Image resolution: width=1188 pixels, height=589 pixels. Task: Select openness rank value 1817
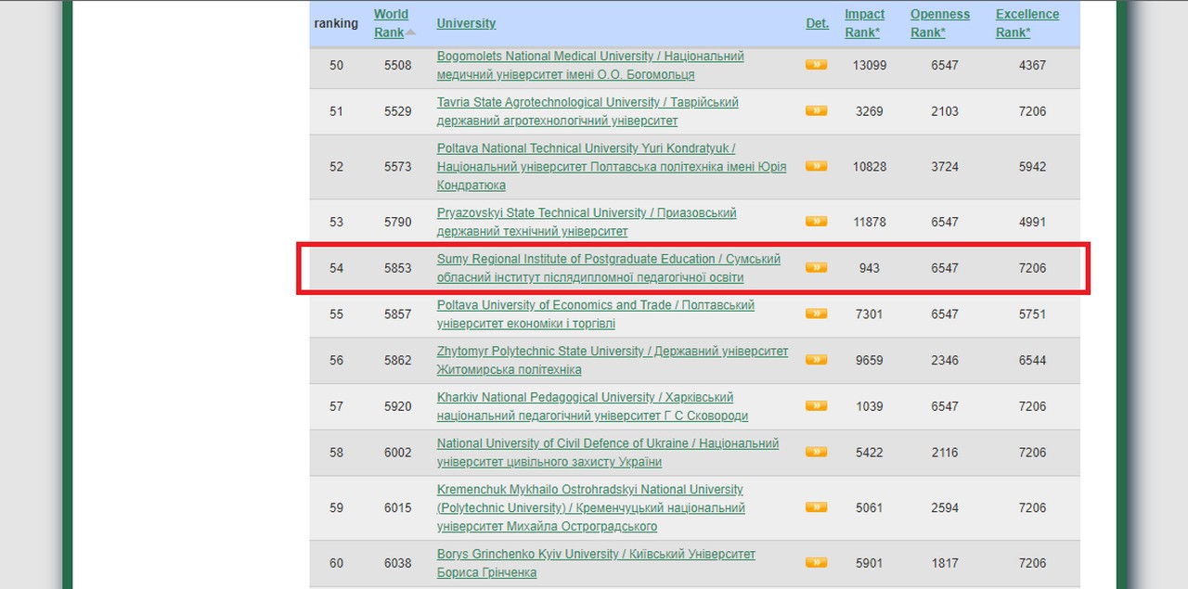click(x=945, y=563)
